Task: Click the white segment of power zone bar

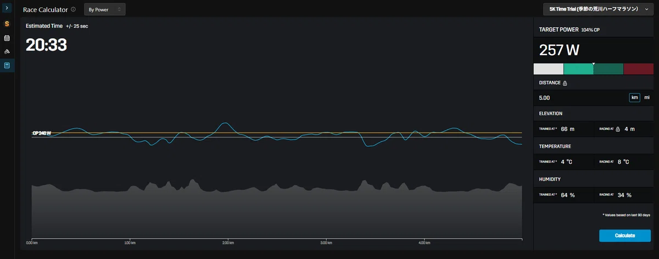Action: point(549,69)
